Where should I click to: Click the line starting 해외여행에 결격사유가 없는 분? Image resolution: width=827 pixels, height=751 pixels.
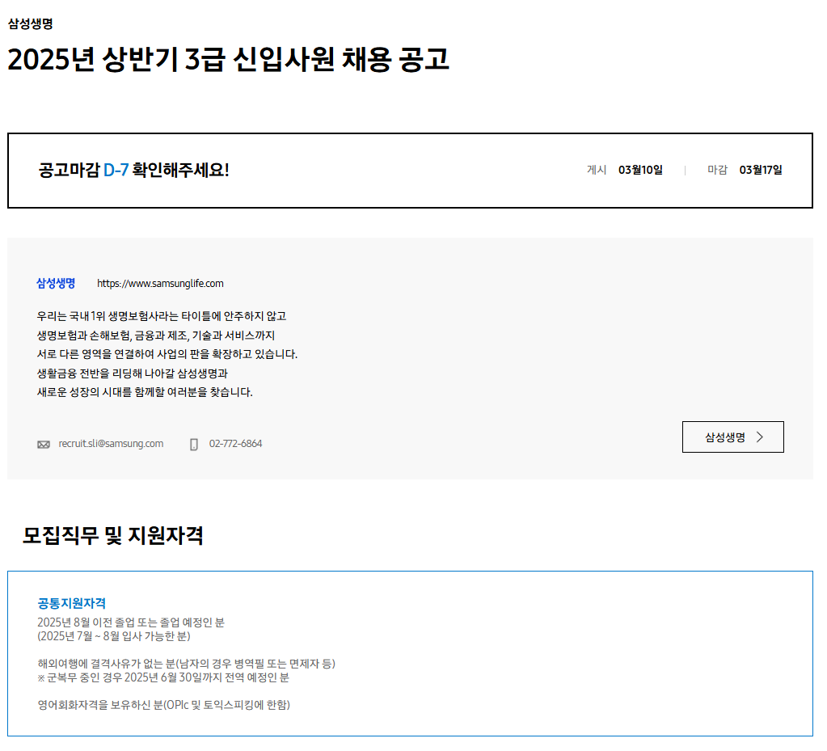186,664
